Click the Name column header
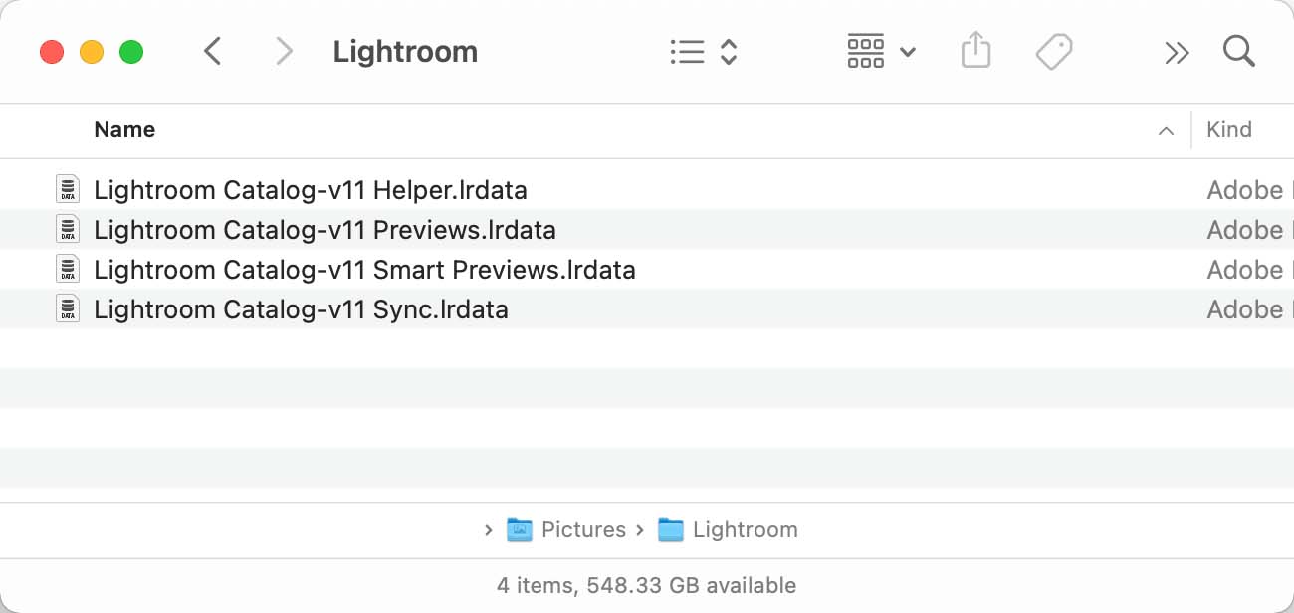 click(124, 130)
